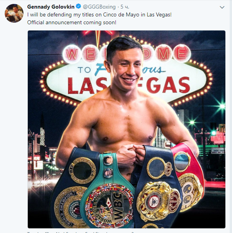Click the blue verified badge icon
The image size is (232, 233).
[x=78, y=7]
